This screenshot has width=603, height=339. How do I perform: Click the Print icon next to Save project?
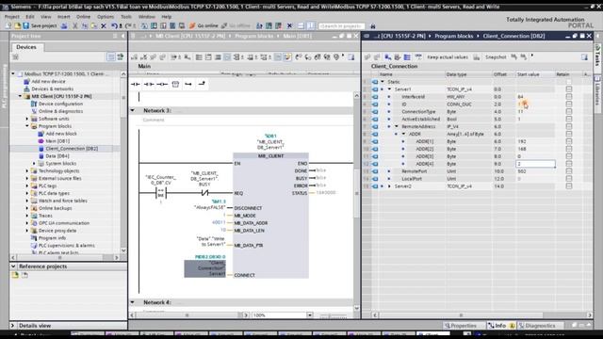(x=64, y=25)
